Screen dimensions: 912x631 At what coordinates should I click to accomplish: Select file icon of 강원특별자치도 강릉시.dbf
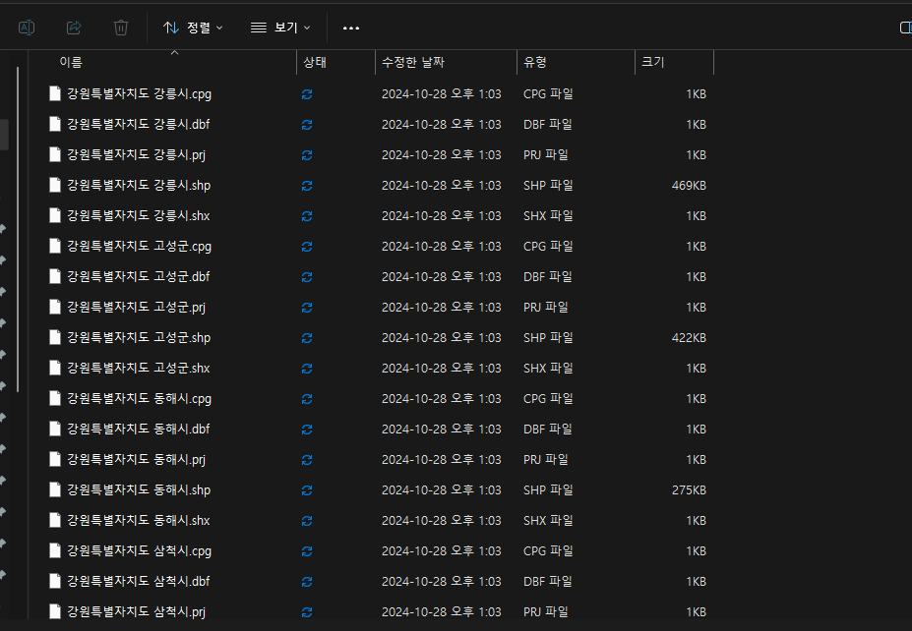coord(55,124)
